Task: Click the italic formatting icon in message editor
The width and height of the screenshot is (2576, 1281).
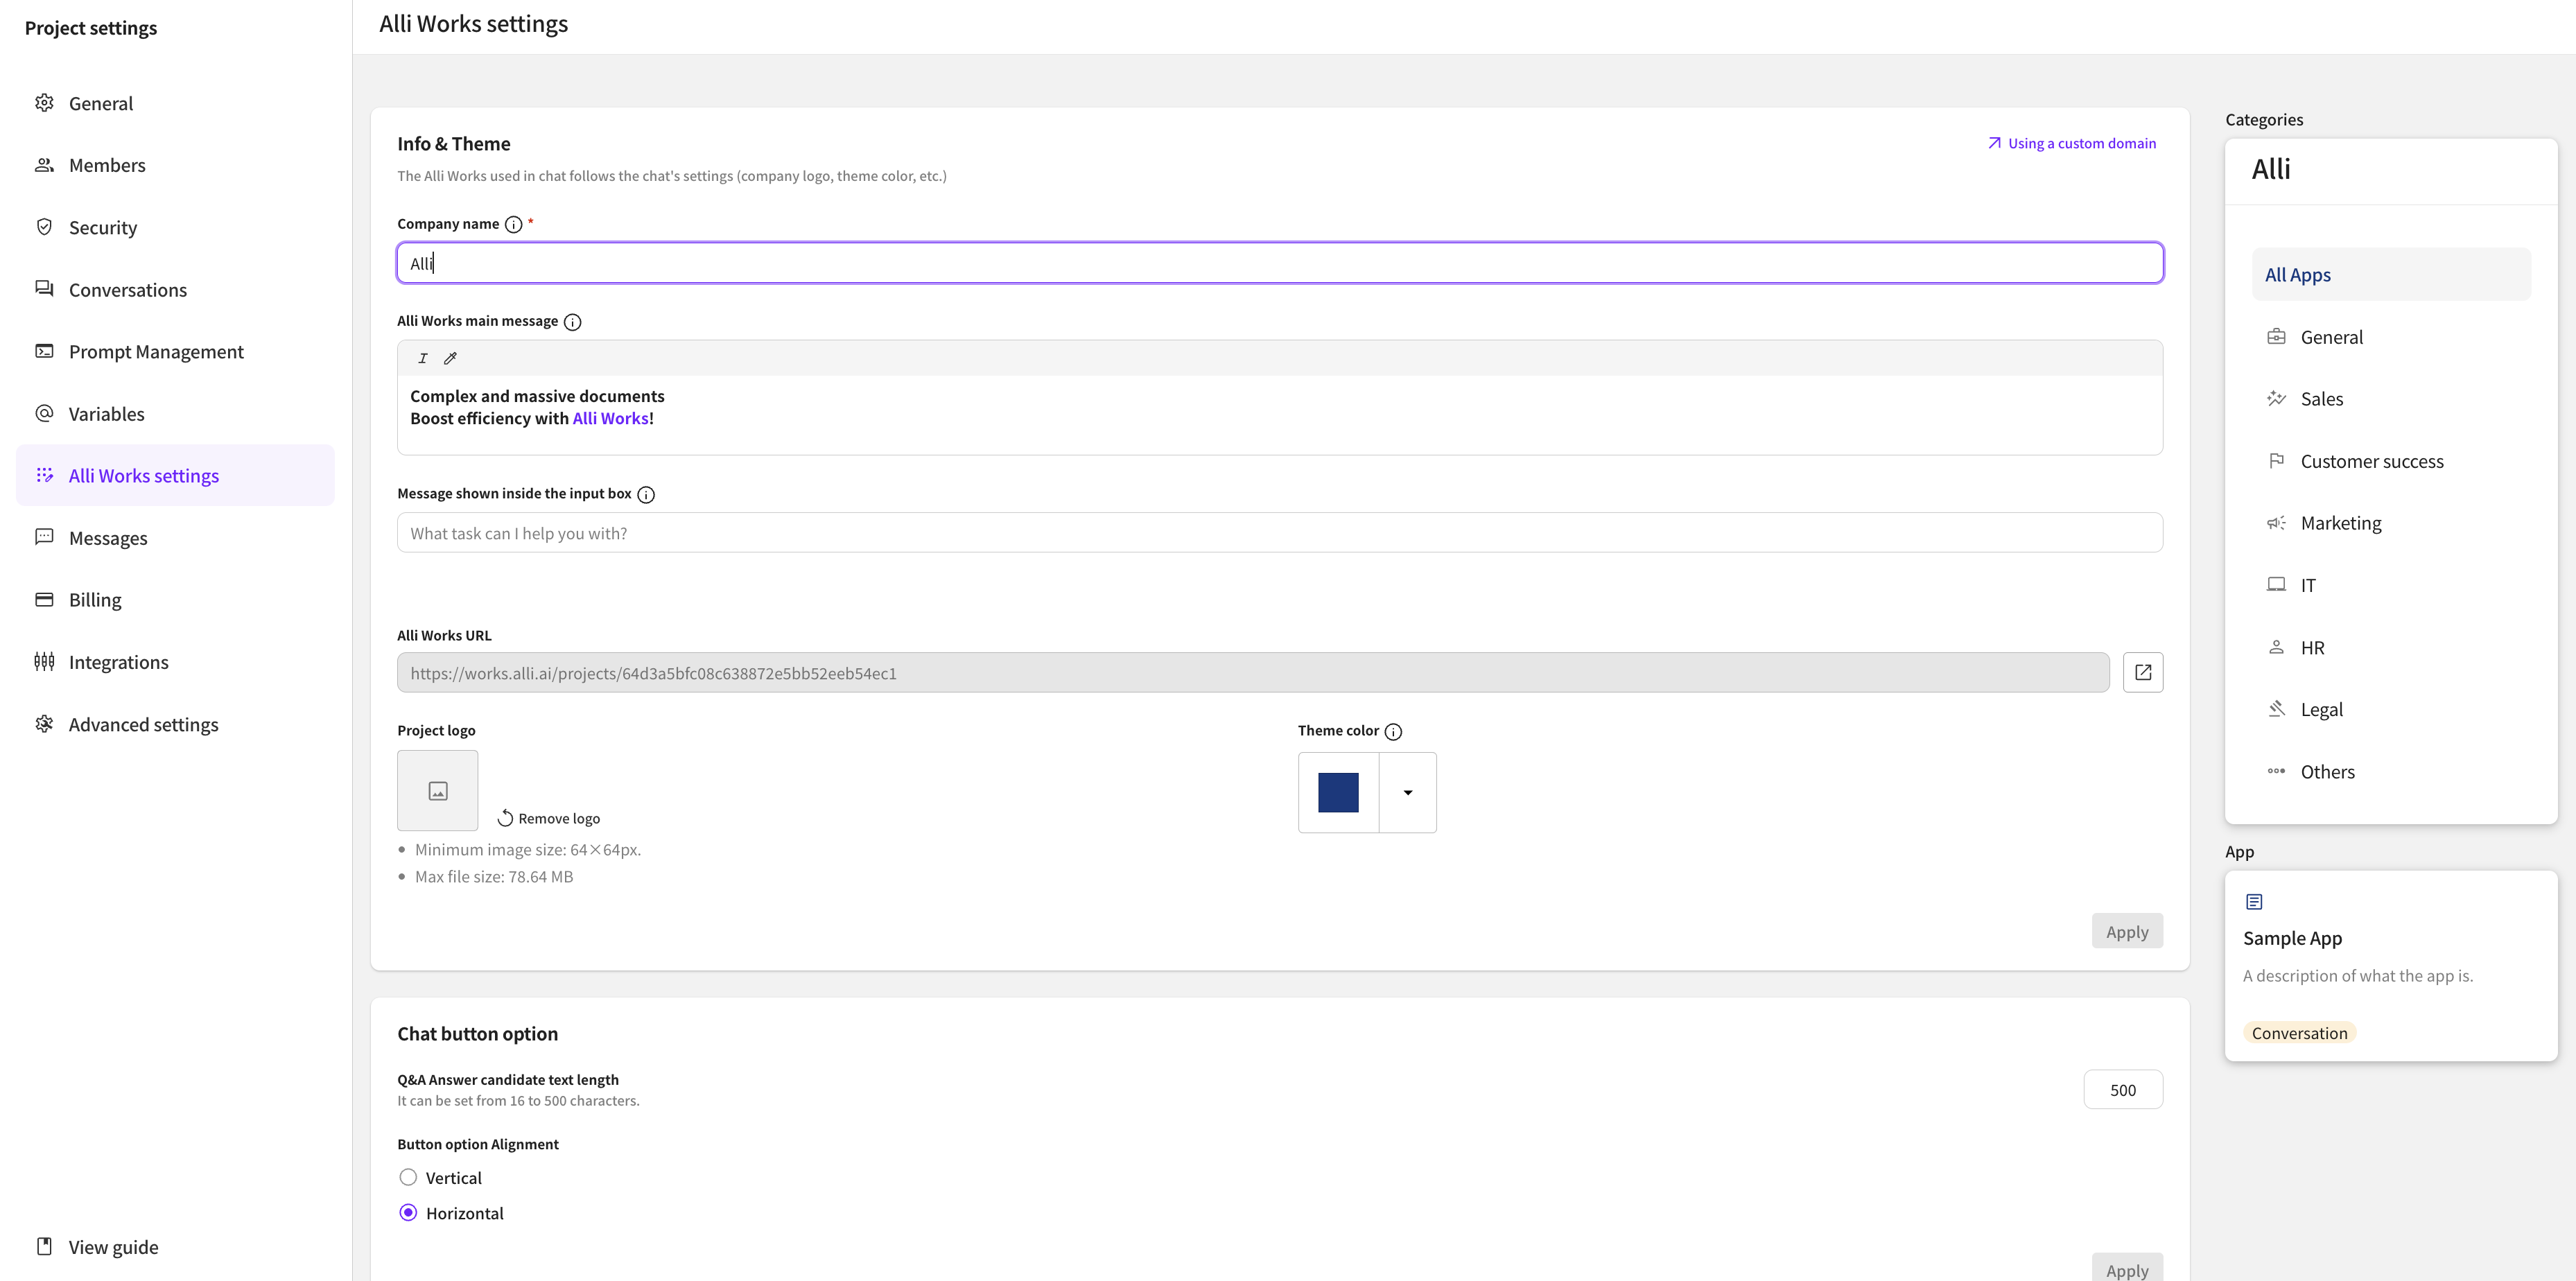Action: [423, 358]
